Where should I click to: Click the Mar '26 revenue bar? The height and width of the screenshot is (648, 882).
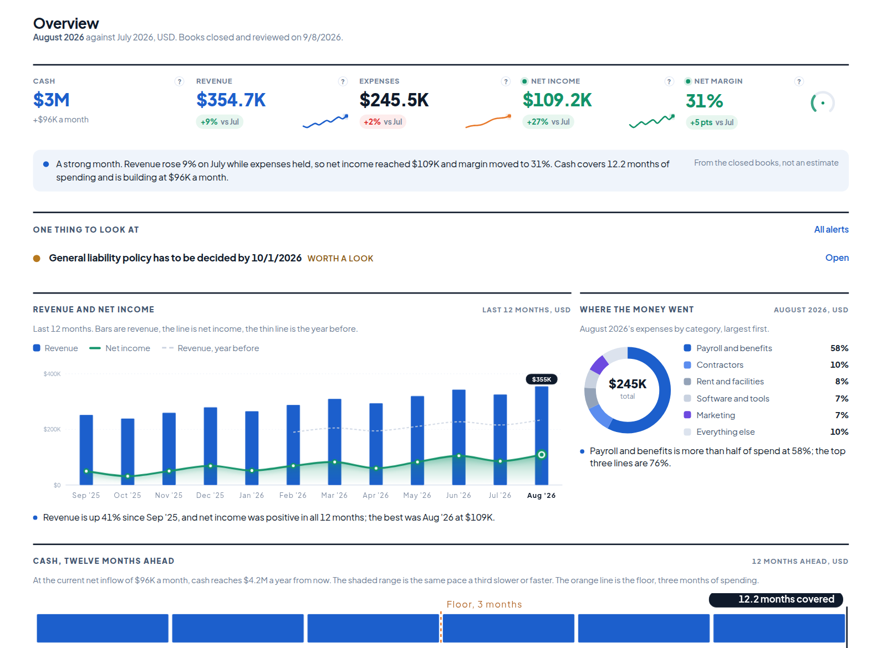pos(335,442)
